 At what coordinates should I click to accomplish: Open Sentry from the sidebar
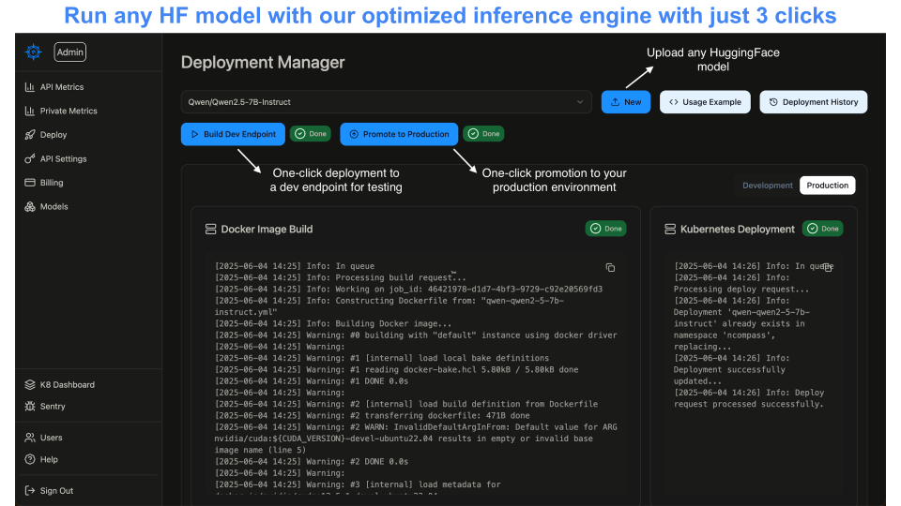coord(53,407)
